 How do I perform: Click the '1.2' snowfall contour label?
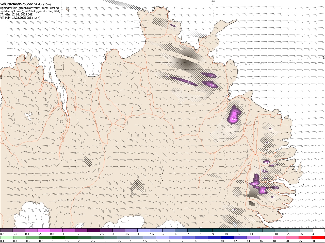[x=234, y=119]
